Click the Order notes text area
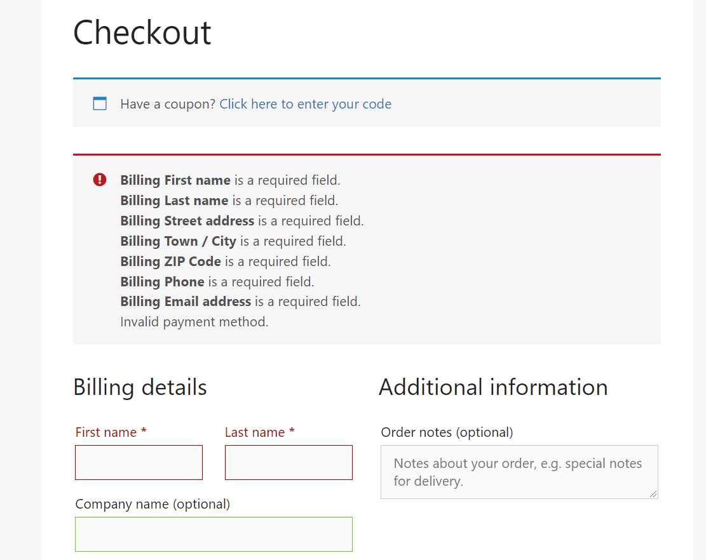 519,472
